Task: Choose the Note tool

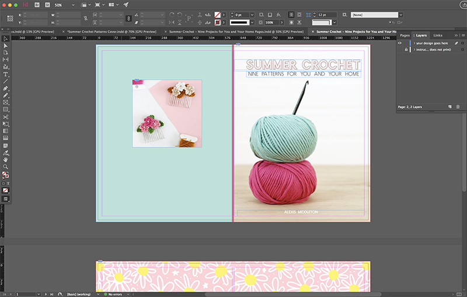Action: 5,146
